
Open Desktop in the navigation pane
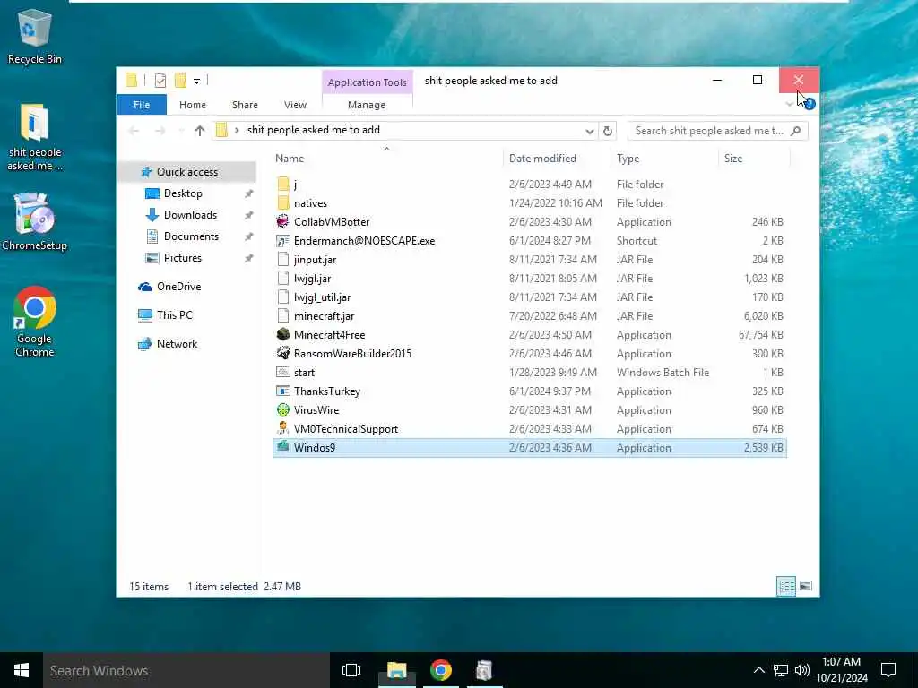(x=183, y=193)
